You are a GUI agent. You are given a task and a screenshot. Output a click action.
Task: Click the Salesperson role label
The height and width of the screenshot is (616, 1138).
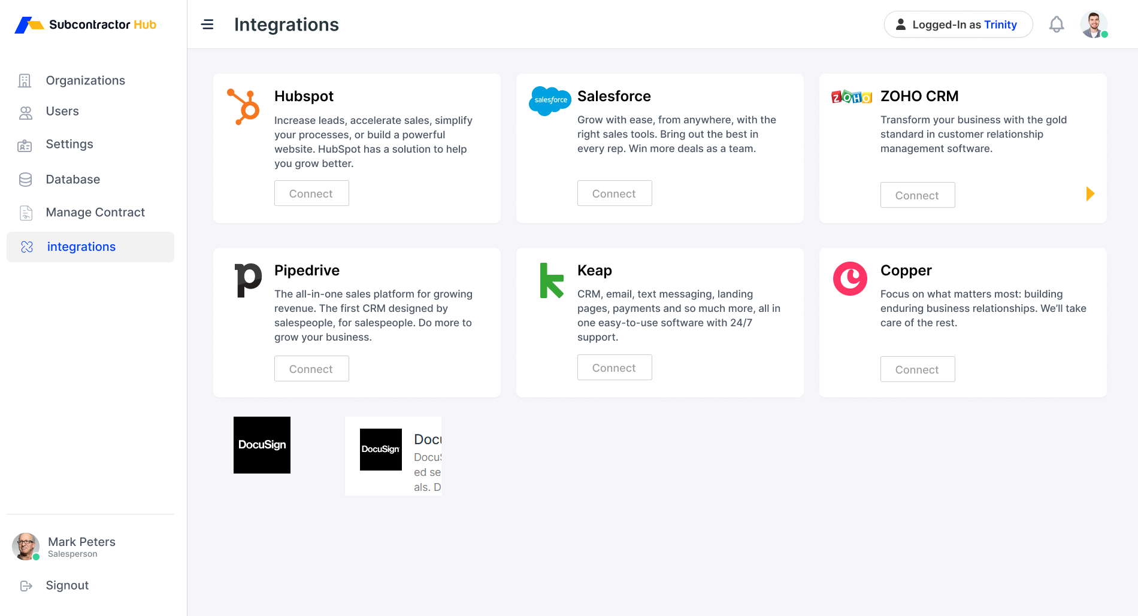pyautogui.click(x=72, y=554)
